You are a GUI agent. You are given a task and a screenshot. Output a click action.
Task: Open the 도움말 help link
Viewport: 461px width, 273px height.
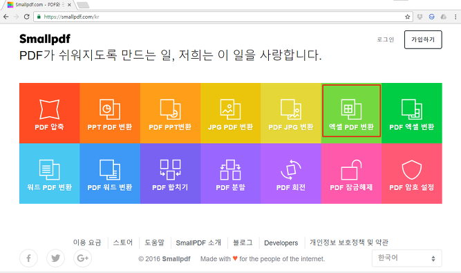coord(154,243)
